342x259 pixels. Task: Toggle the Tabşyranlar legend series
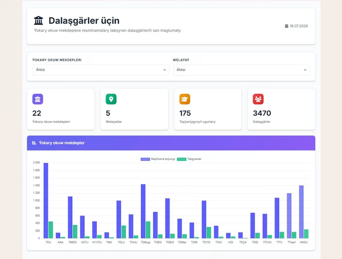click(189, 159)
